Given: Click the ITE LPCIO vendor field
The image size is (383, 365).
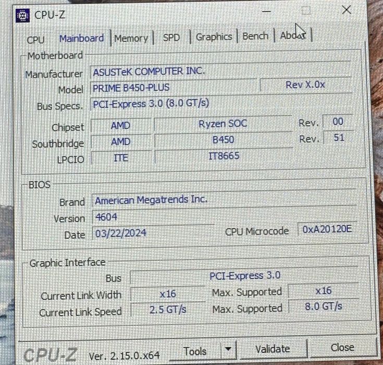Looking at the screenshot, I should pyautogui.click(x=121, y=158).
